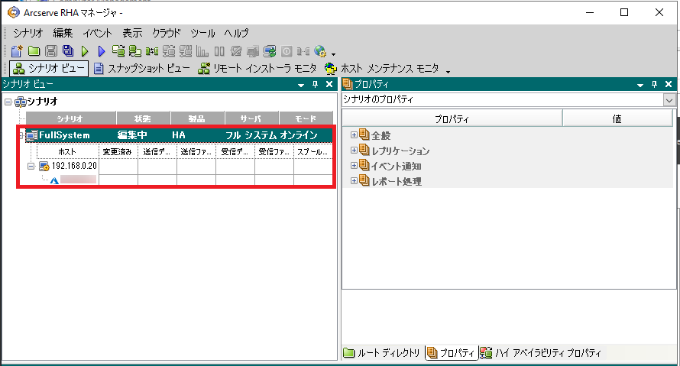Expand the イベント通知 property group
The width and height of the screenshot is (680, 366).
354,166
